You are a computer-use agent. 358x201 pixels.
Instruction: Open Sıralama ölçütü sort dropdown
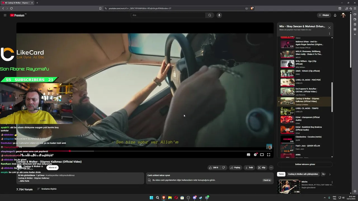(x=47, y=189)
